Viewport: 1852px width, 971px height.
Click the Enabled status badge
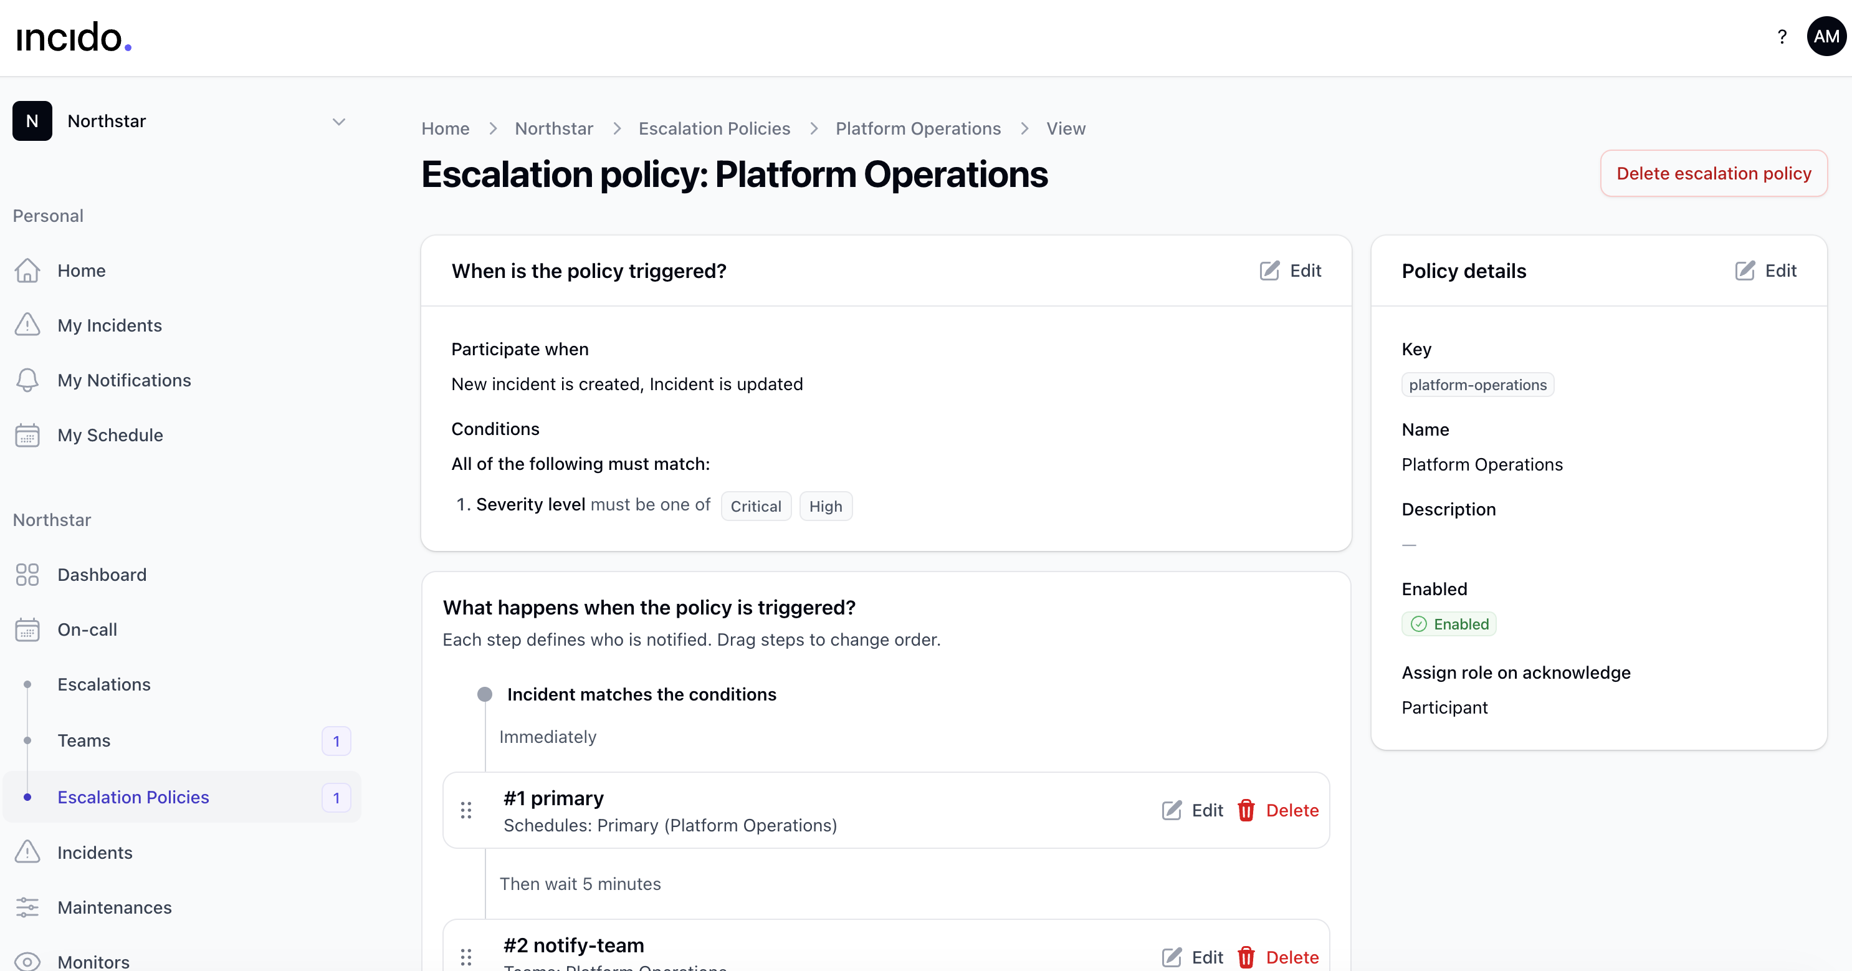point(1449,624)
